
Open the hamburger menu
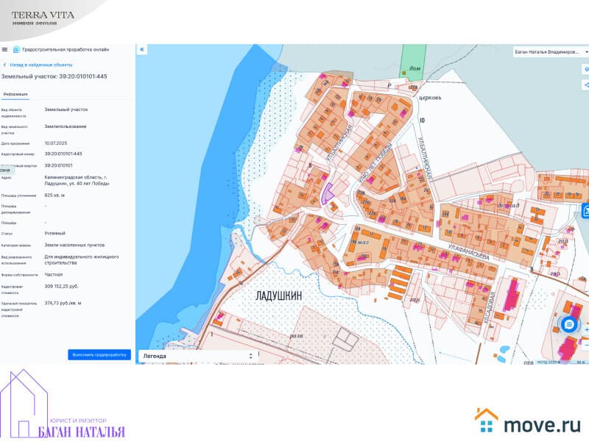point(5,49)
